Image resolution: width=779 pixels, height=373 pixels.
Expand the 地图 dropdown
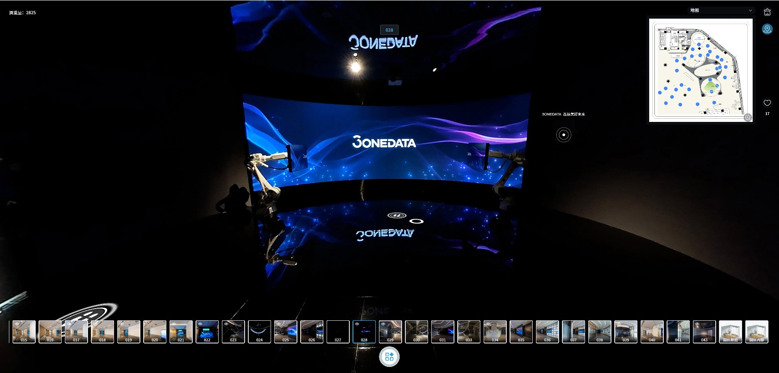[720, 11]
